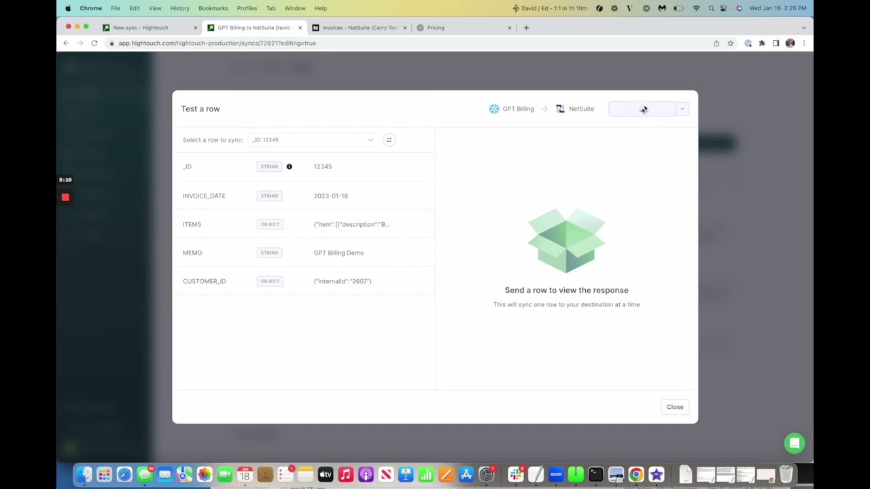Click the STRING type badge for MEMO
This screenshot has height=489, width=870.
click(269, 253)
